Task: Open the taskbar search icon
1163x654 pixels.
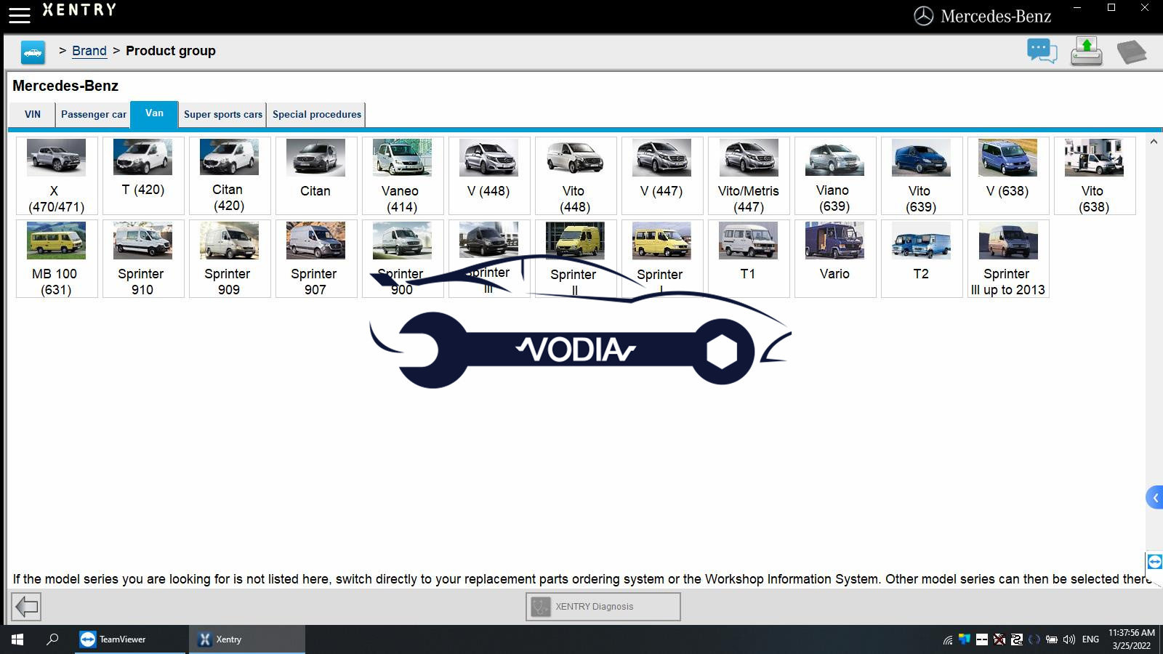Action: pos(52,639)
